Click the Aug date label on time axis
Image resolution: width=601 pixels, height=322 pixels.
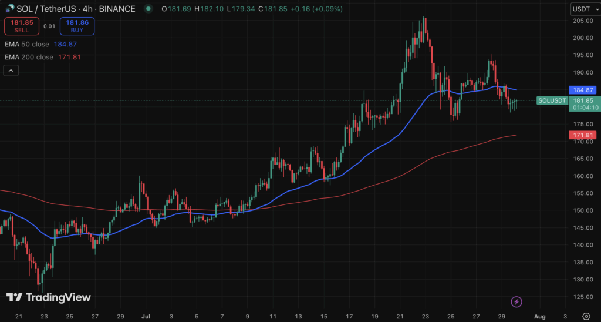coord(540,316)
